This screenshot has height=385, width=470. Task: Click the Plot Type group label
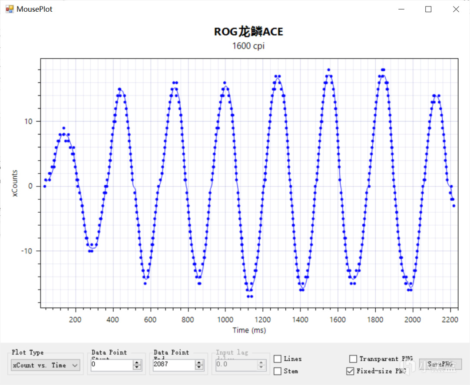[x=27, y=352]
